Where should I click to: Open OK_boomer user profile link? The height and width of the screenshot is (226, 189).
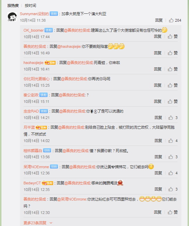click(33, 30)
